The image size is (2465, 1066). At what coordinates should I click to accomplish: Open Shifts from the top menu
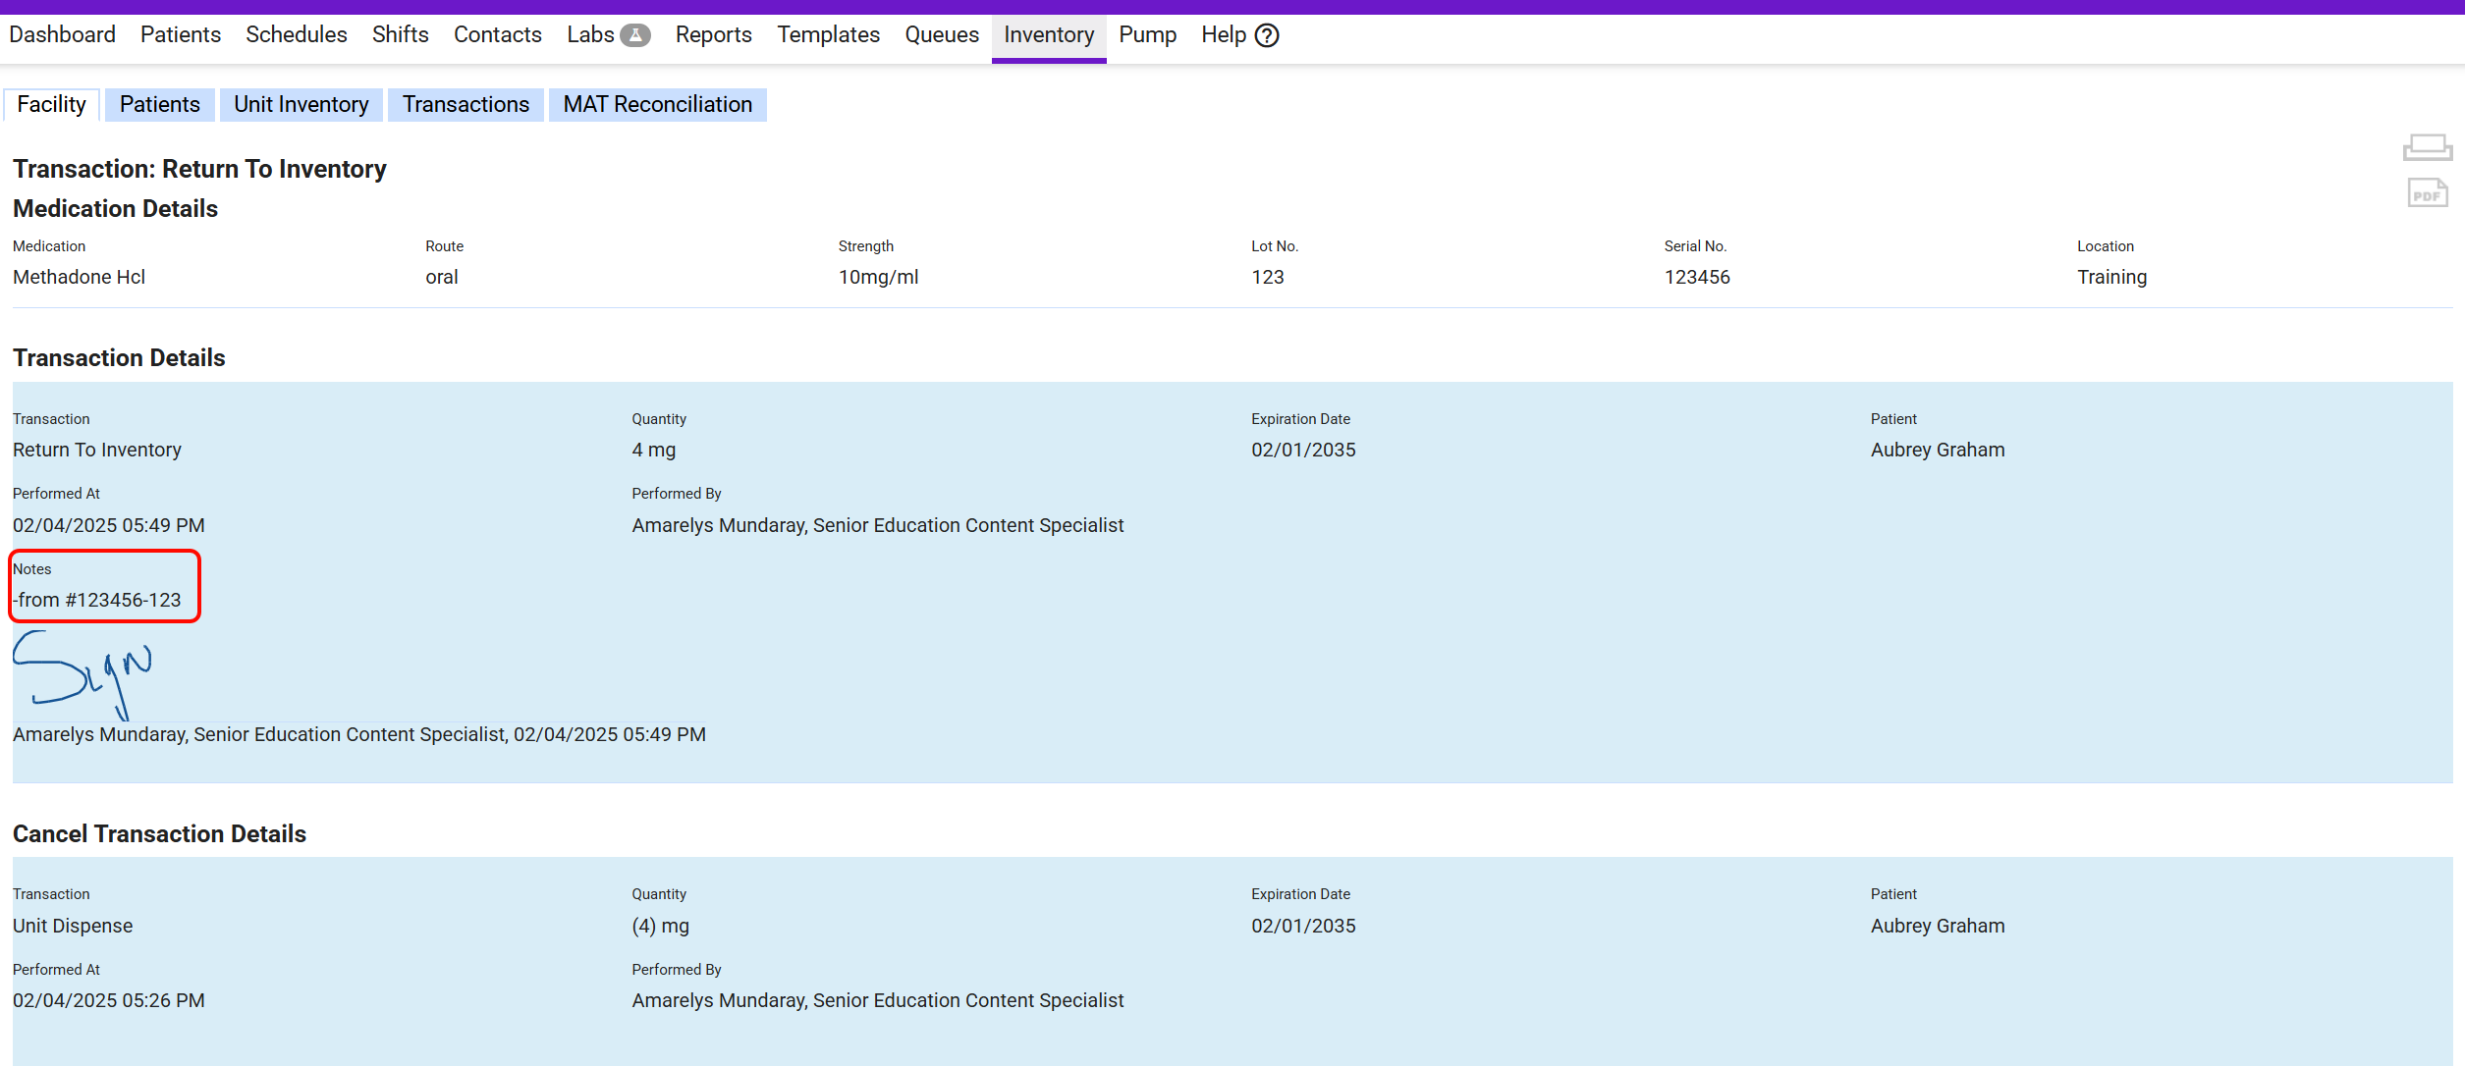click(400, 35)
